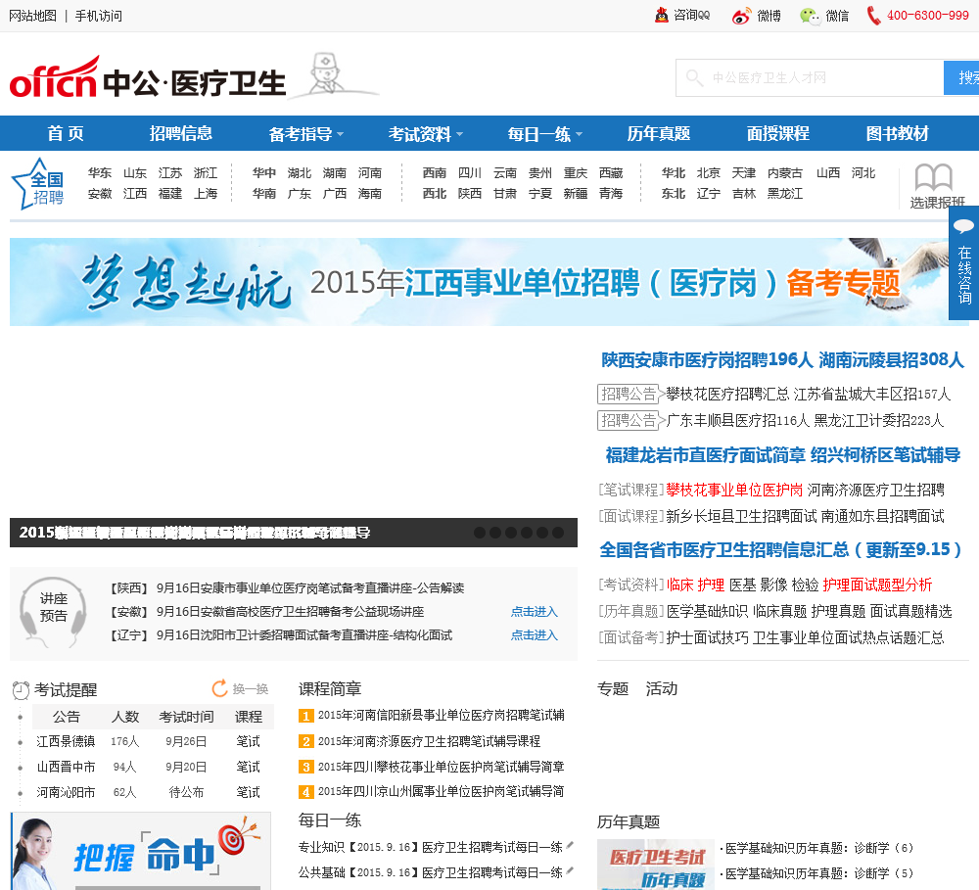Open the 在线咨询 chat bubble side tab
979x890 pixels.
[964, 263]
